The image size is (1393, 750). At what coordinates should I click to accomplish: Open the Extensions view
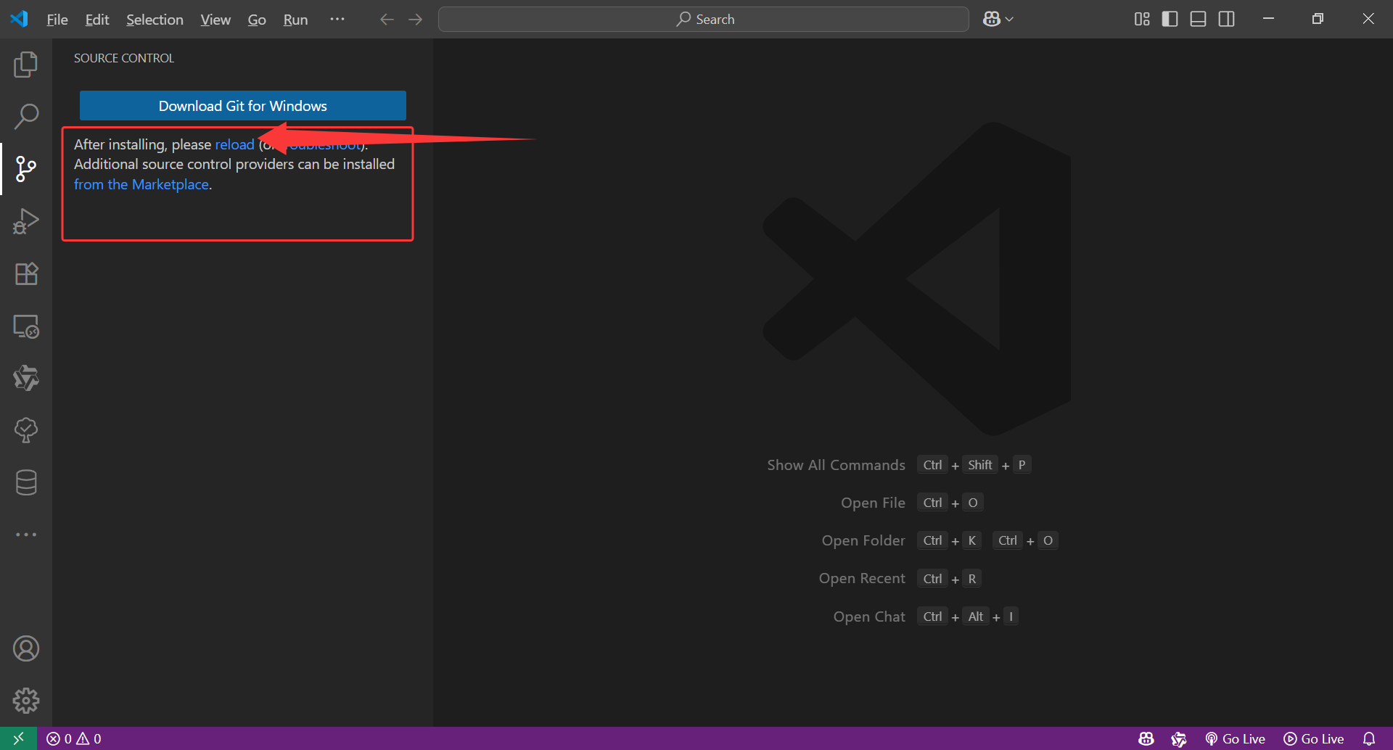26,273
